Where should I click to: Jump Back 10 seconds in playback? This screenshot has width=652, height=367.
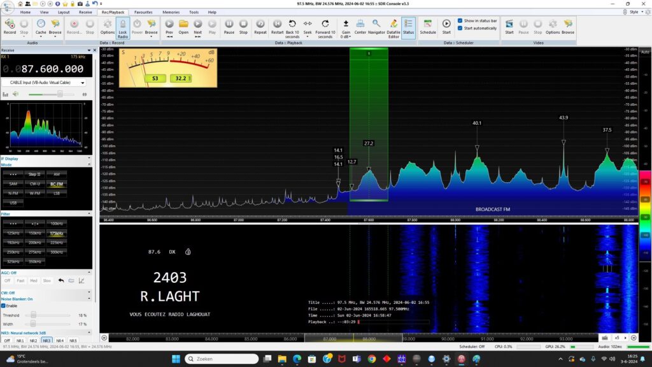292,28
